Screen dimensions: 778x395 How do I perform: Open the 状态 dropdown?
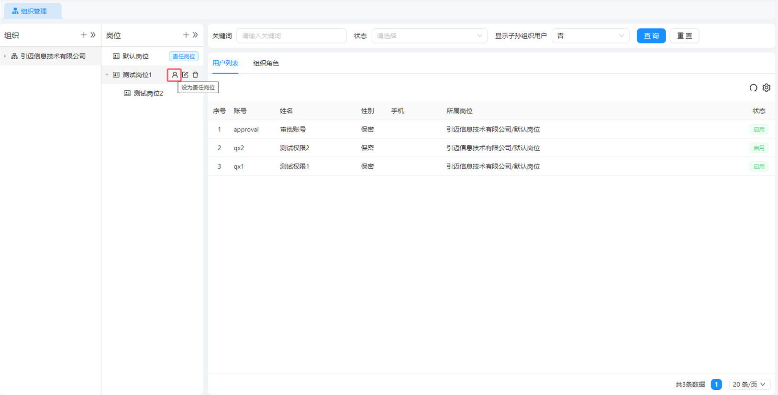click(x=429, y=36)
